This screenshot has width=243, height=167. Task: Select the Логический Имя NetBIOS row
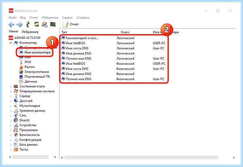coord(114,43)
